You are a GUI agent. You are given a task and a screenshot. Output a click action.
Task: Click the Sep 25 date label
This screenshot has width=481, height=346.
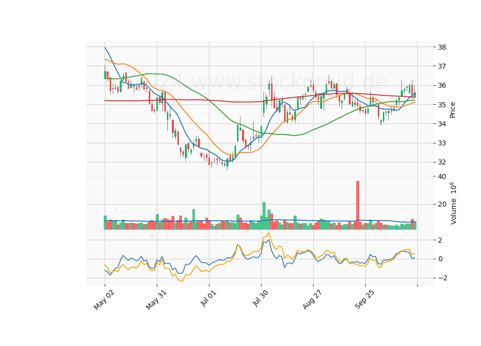(x=364, y=300)
